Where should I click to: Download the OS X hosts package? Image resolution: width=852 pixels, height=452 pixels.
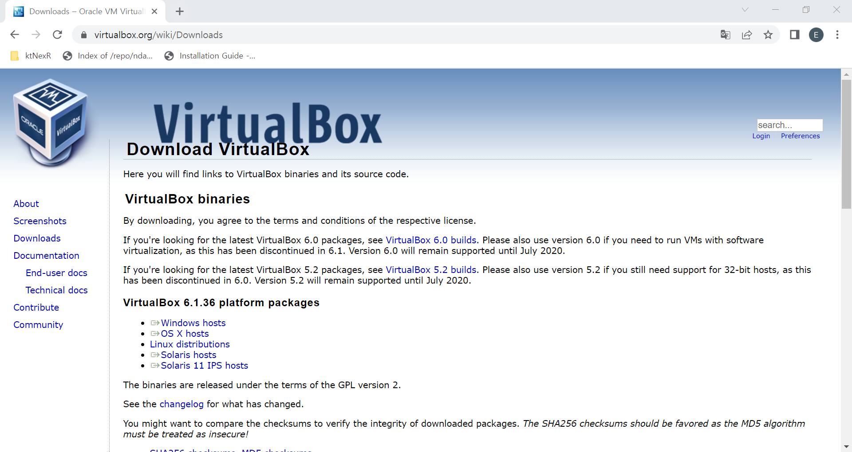pos(185,334)
